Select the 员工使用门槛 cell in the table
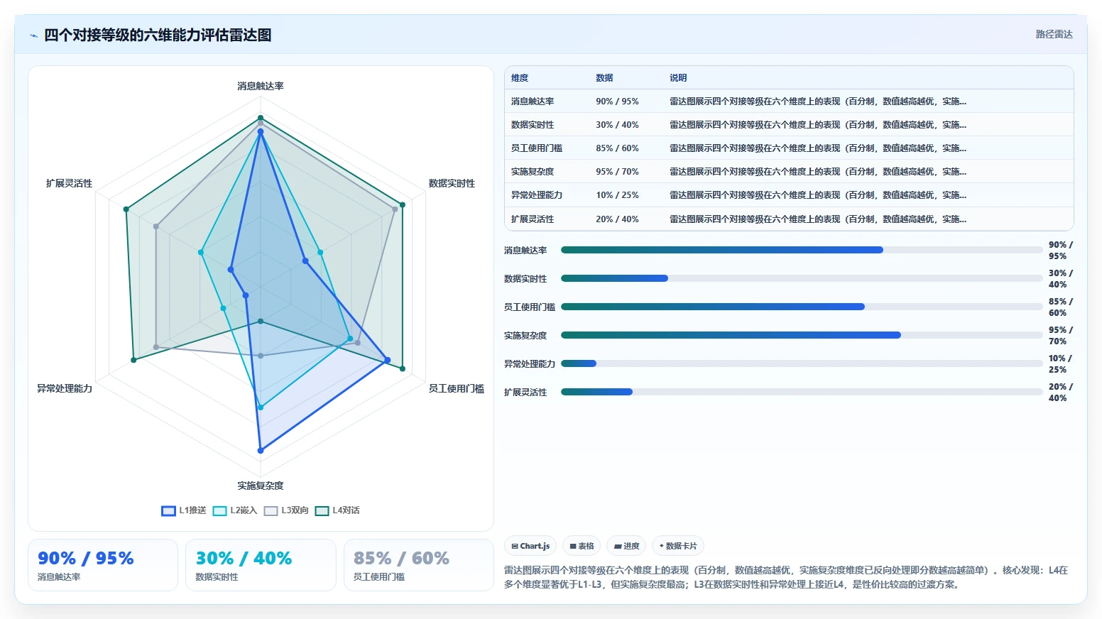Screen dimensions: 1102x619 pos(537,148)
